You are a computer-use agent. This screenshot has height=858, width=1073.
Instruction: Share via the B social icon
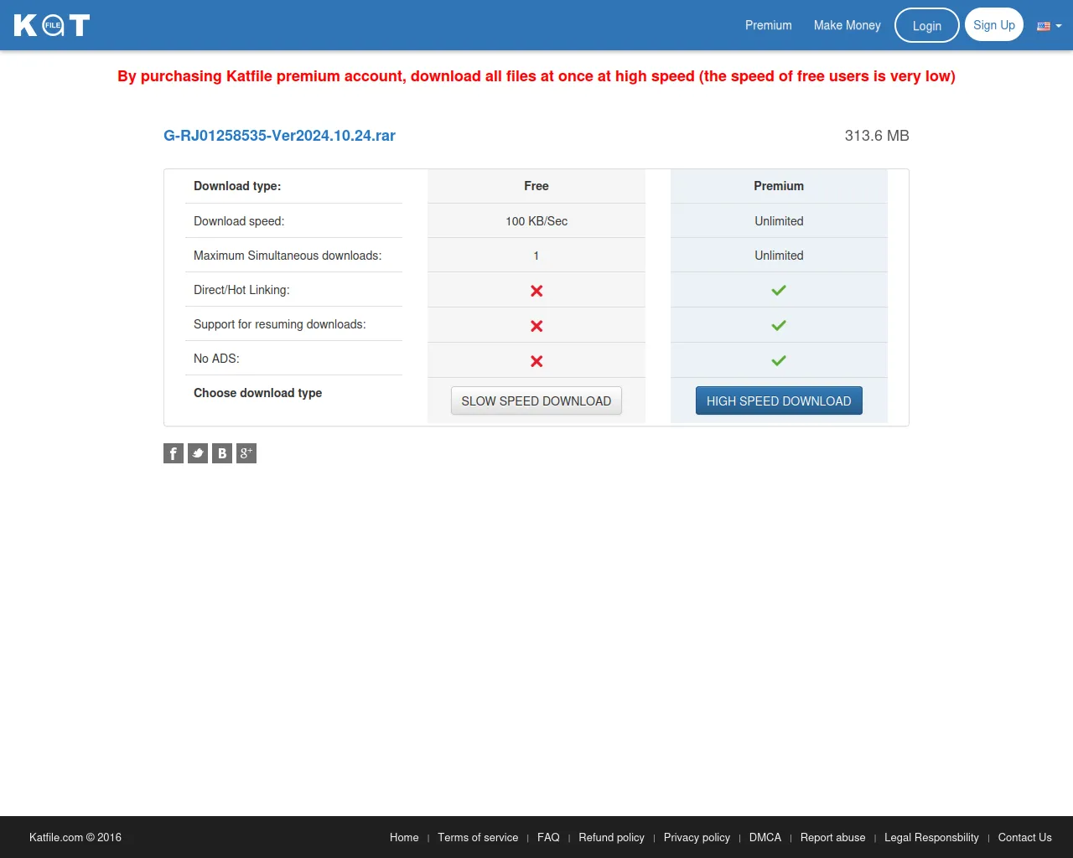tap(222, 453)
